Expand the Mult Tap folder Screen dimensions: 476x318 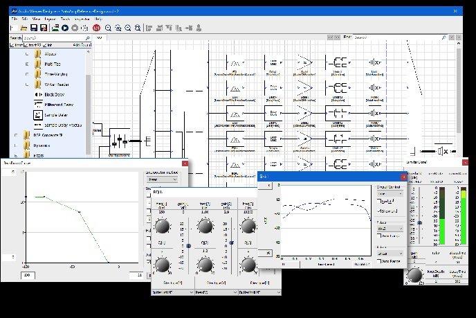27,64
